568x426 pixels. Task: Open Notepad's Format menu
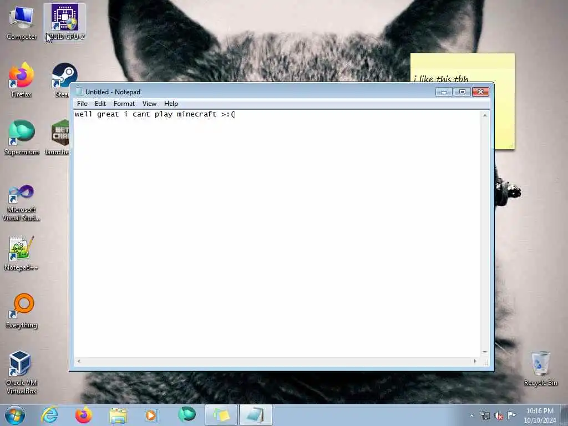click(124, 104)
